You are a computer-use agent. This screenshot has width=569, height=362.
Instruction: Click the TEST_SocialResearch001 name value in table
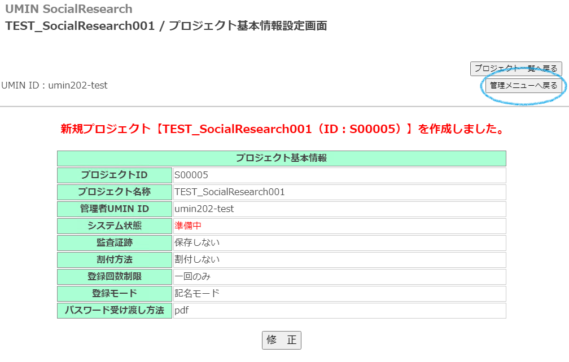(x=230, y=192)
